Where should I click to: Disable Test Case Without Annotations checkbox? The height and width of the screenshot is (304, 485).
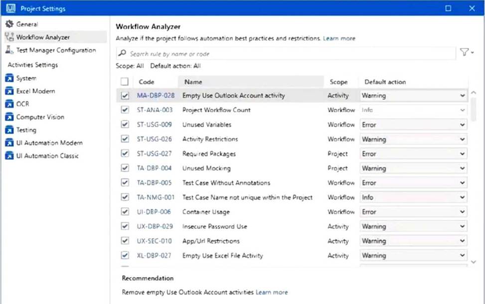(125, 182)
